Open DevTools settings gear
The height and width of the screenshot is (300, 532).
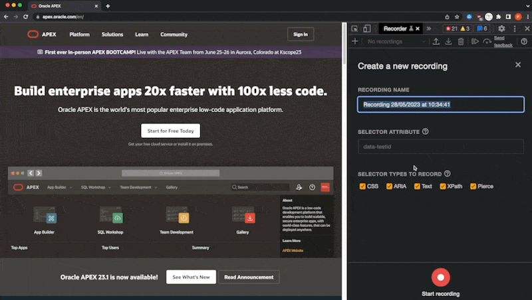[501, 29]
